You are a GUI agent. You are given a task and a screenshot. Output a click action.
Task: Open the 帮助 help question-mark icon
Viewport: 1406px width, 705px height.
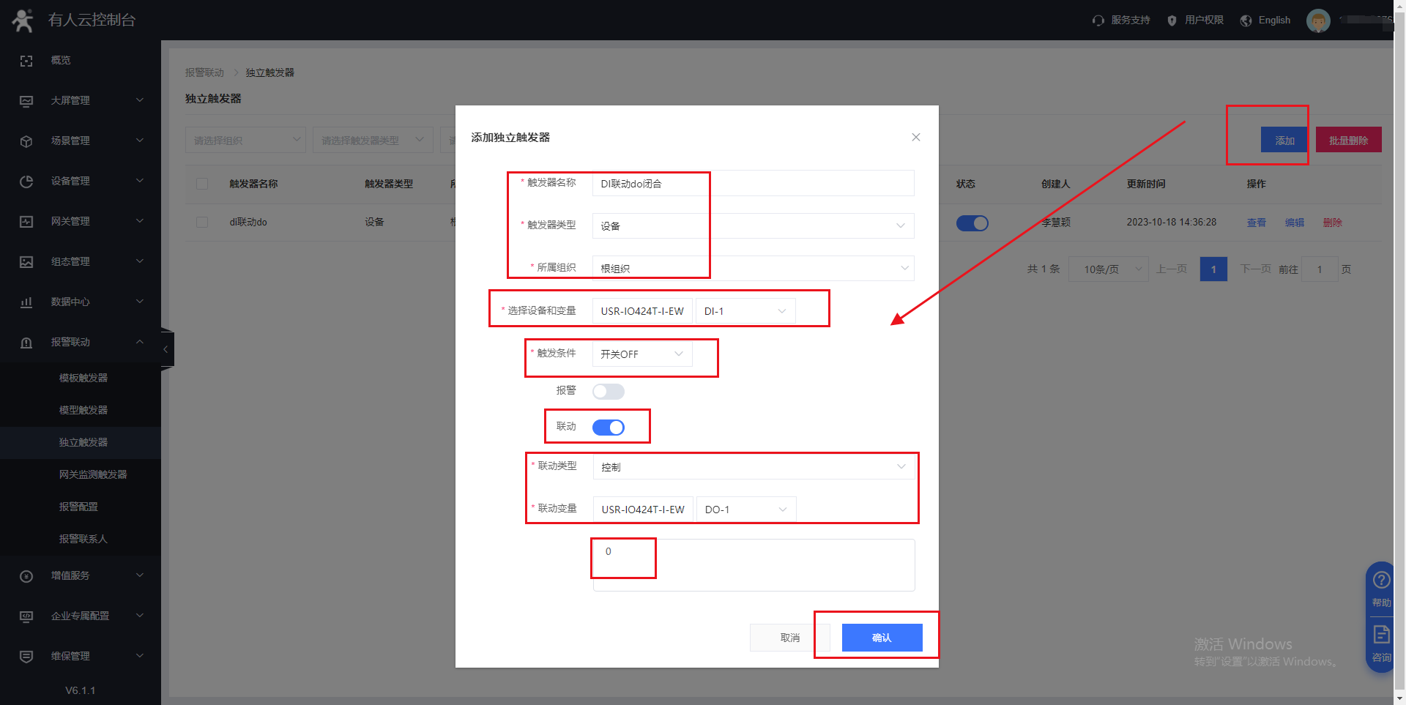pos(1381,581)
